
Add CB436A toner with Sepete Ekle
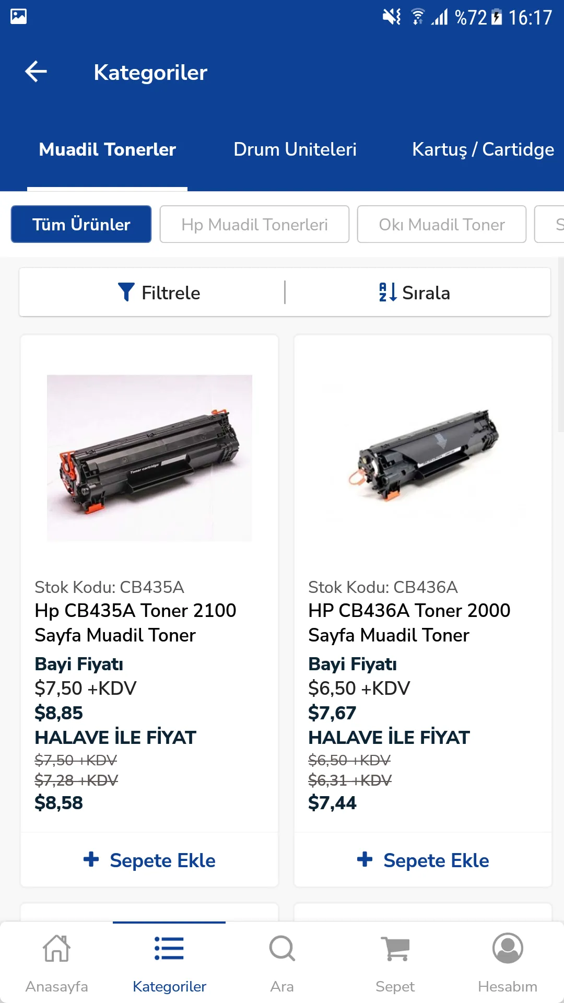click(423, 860)
